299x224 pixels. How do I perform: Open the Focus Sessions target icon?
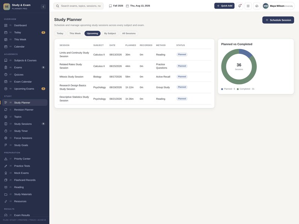point(6,138)
